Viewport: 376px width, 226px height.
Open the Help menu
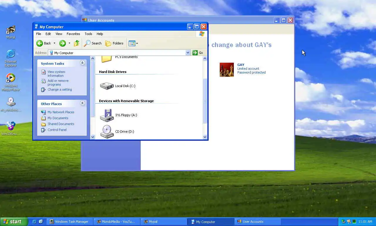[100, 34]
